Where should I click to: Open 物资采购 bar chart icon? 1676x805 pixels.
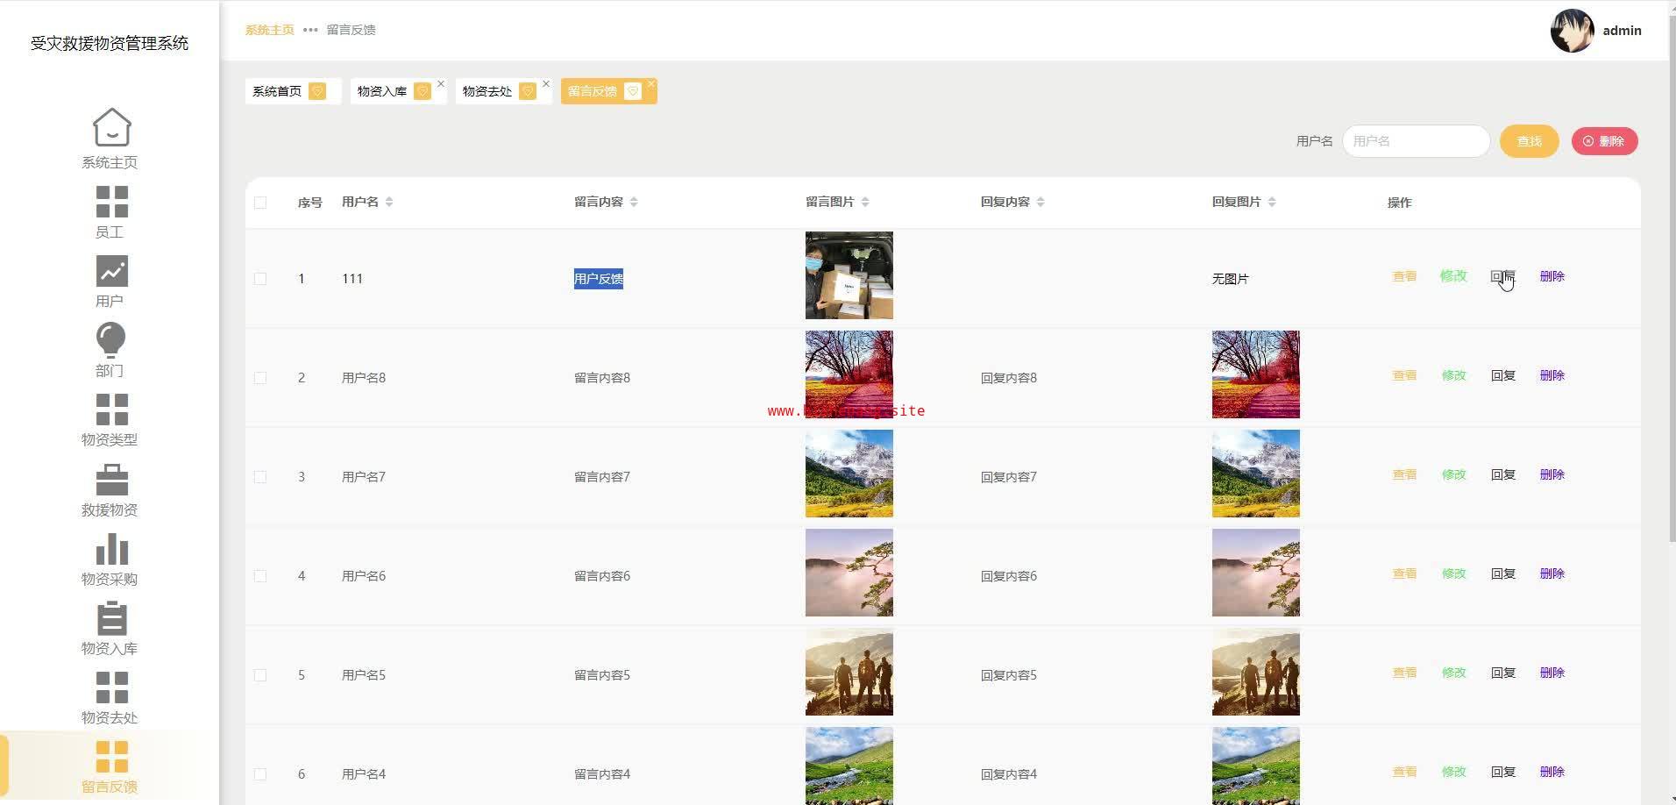tap(111, 550)
